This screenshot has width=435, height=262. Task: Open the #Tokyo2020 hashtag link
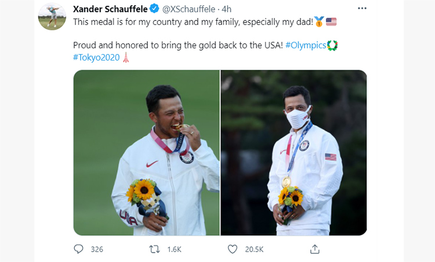(x=96, y=58)
